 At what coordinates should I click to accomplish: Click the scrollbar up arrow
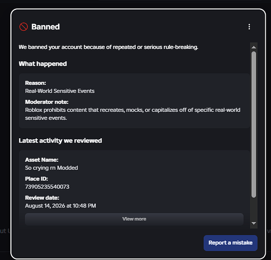pyautogui.click(x=254, y=47)
